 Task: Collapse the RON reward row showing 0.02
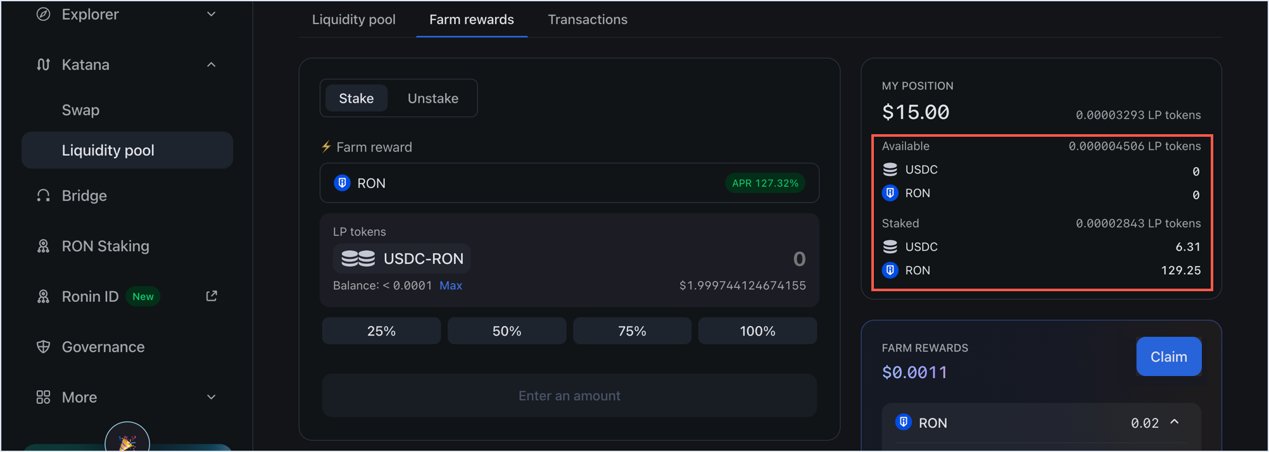click(x=1176, y=422)
